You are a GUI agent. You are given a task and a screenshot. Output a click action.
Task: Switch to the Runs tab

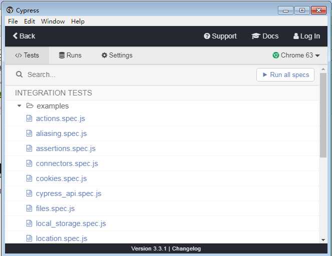tap(70, 55)
